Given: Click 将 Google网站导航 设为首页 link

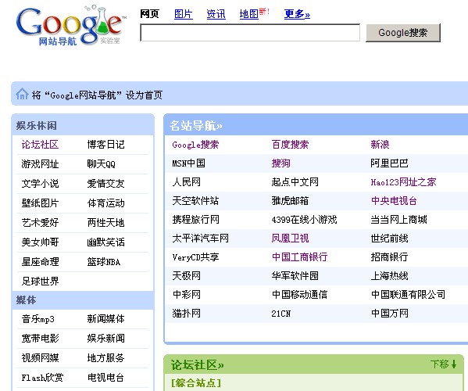Looking at the screenshot, I should 97,95.
